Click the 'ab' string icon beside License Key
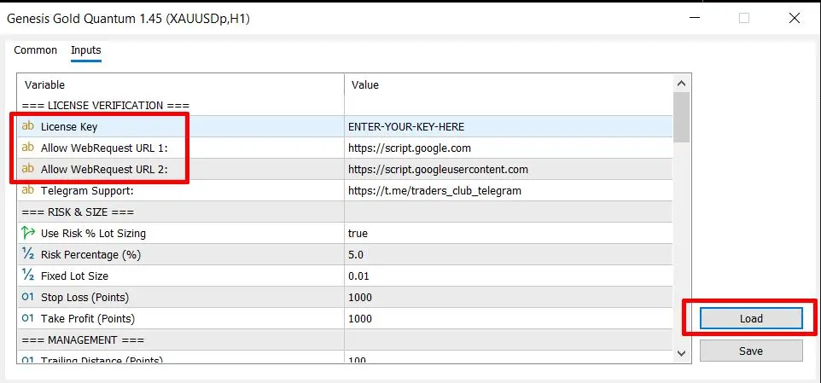Screen dimensions: 821x383 (28, 127)
